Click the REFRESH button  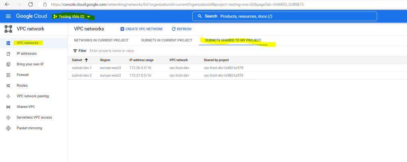(182, 29)
